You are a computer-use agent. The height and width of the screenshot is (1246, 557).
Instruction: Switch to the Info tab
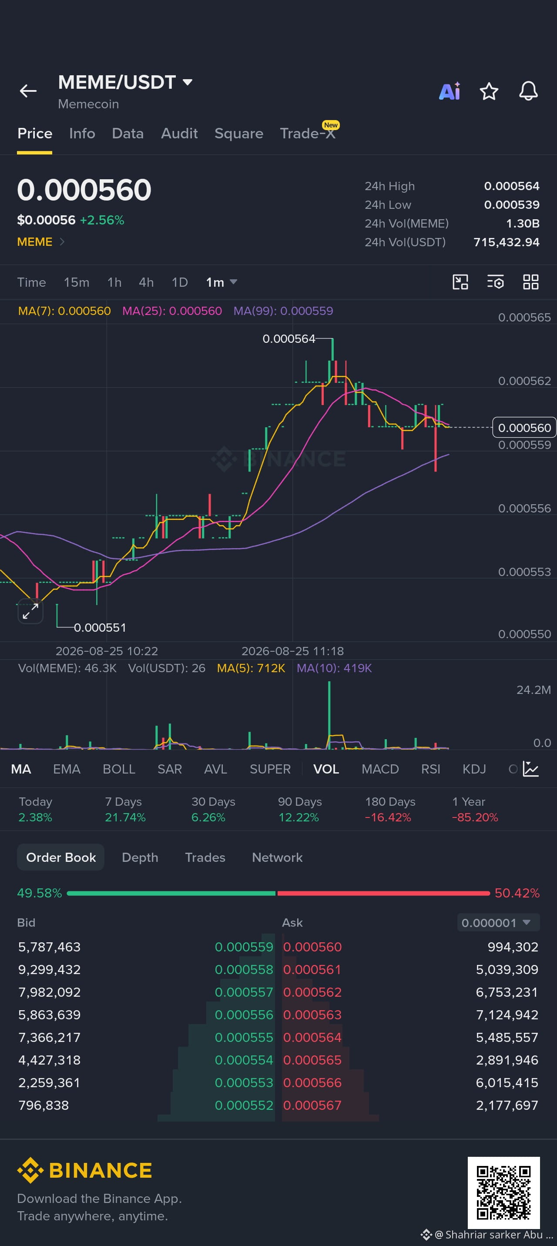pos(82,134)
